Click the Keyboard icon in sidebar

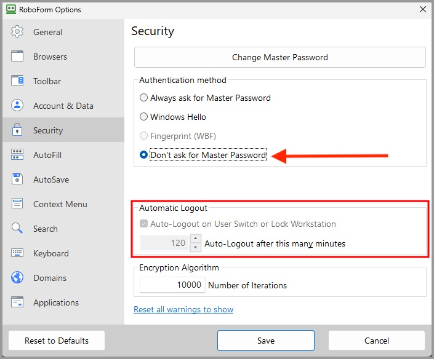click(17, 253)
